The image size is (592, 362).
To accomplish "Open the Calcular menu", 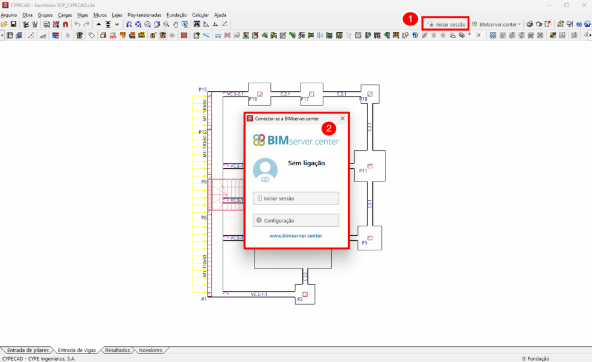I will coord(200,14).
